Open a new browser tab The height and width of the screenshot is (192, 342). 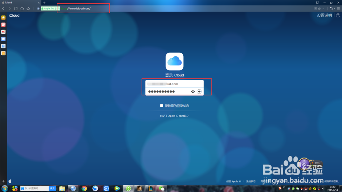tap(44, 3)
